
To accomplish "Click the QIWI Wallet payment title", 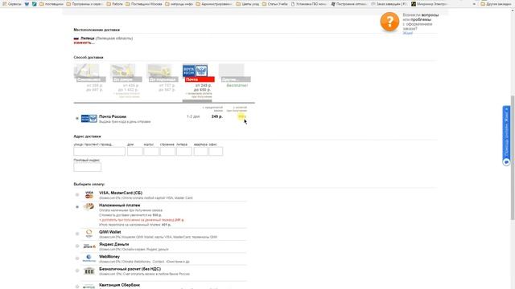I will pos(110,232).
